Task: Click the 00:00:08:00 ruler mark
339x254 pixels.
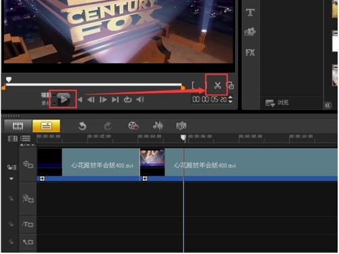Action: click(x=251, y=137)
